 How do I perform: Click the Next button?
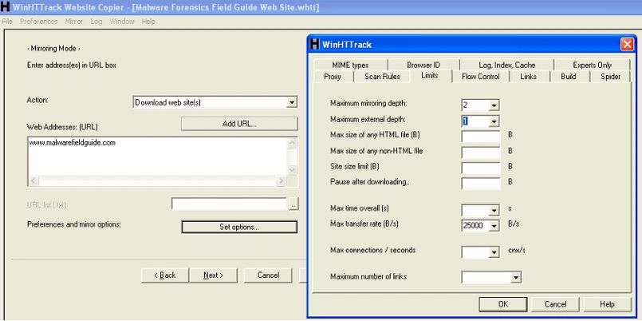click(213, 275)
